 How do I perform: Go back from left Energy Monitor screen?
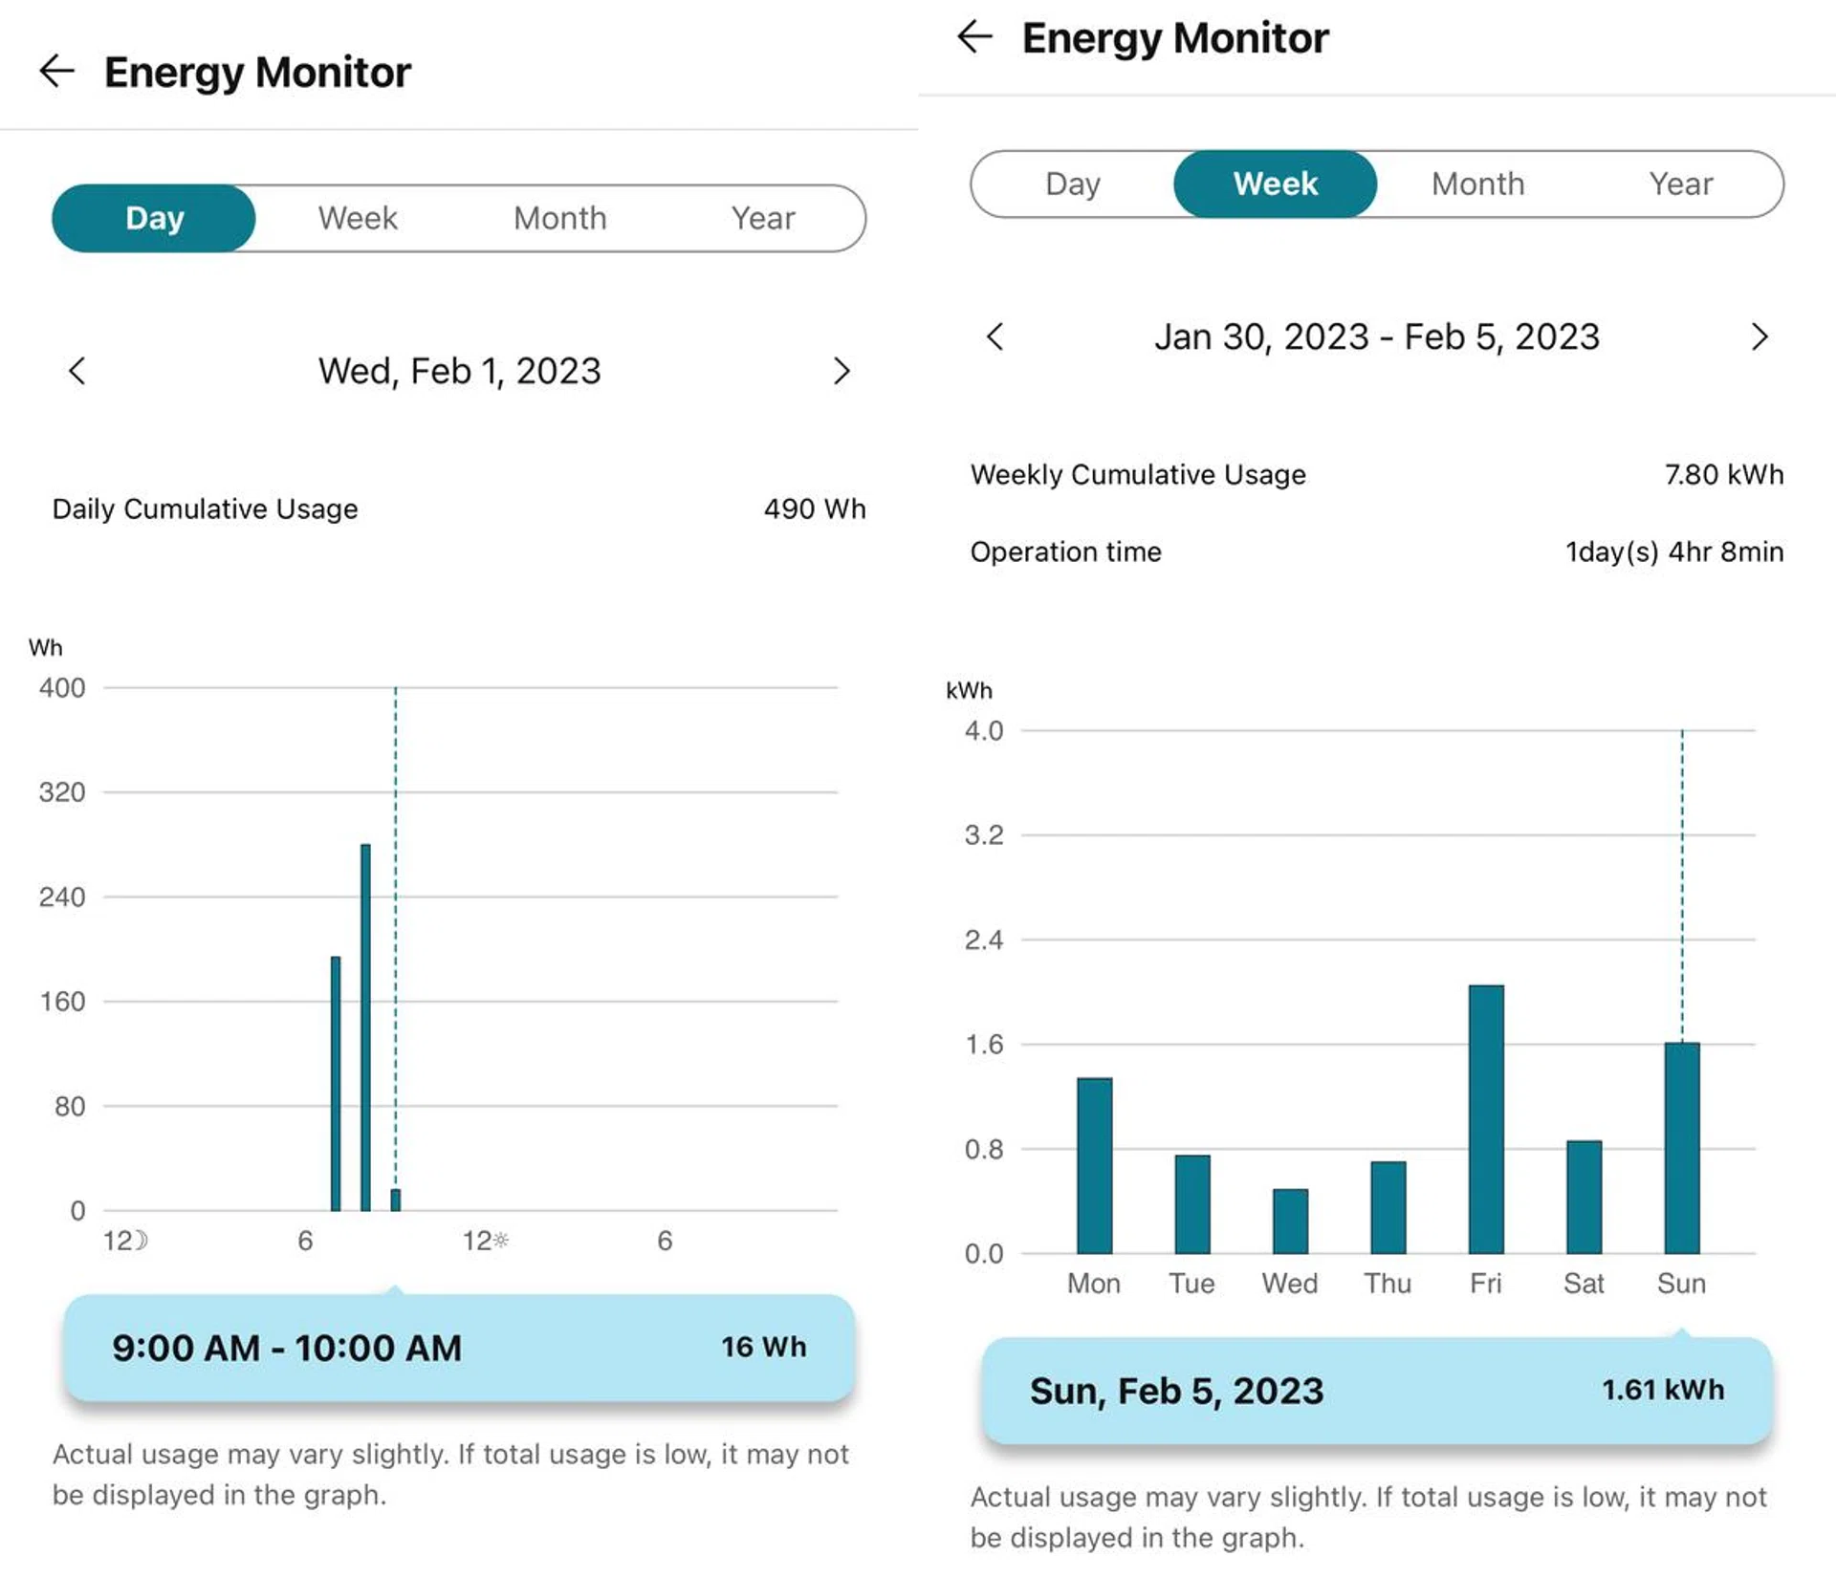click(x=56, y=72)
